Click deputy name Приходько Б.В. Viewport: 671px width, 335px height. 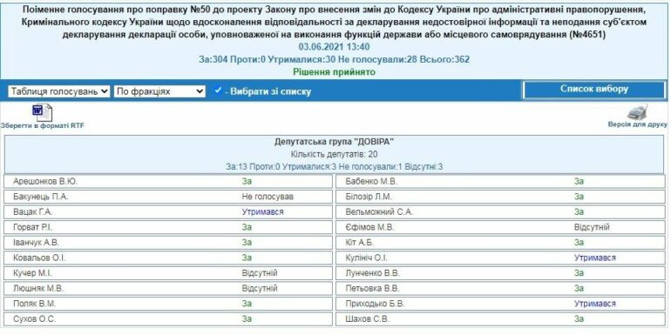click(375, 304)
